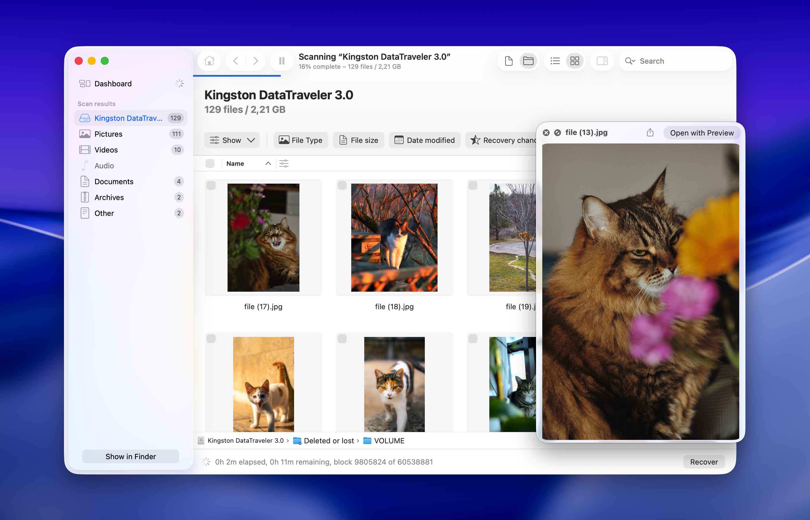Switch to grid view icon
The height and width of the screenshot is (520, 810).
(575, 61)
